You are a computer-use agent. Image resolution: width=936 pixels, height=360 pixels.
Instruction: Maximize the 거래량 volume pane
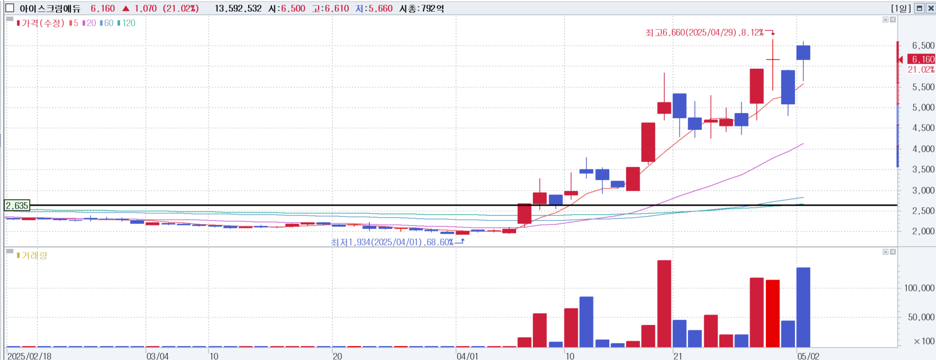click(x=885, y=252)
